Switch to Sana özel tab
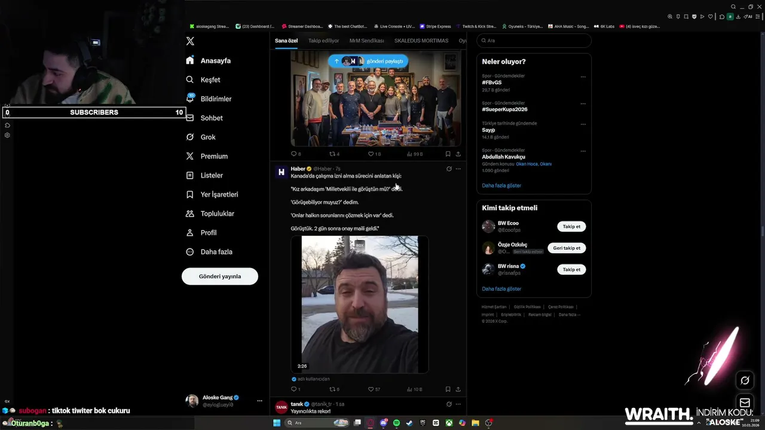The width and height of the screenshot is (765, 430). (286, 41)
